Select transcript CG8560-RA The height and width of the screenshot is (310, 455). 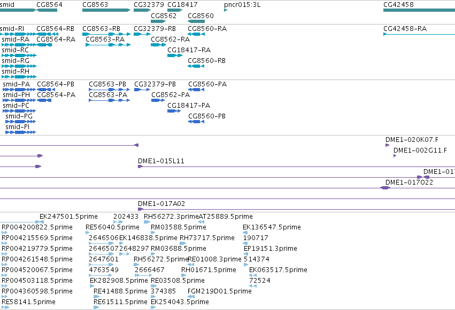(x=207, y=29)
